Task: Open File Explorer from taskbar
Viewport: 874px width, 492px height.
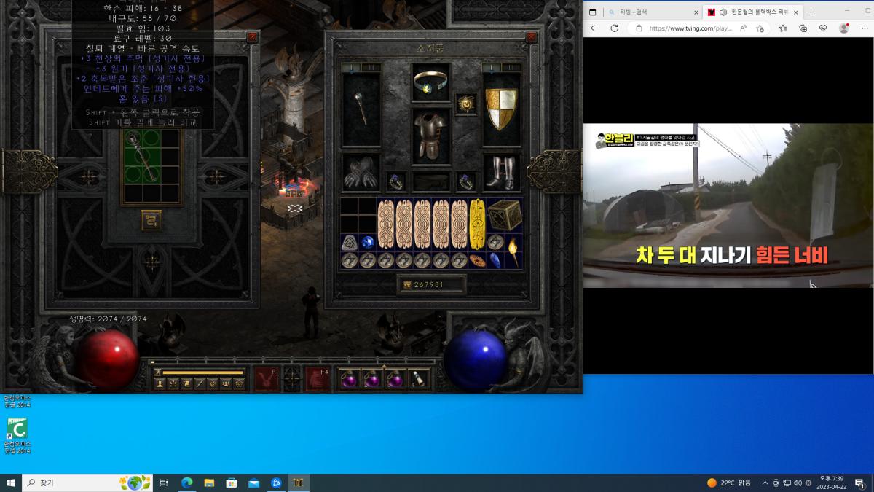Action: click(209, 483)
